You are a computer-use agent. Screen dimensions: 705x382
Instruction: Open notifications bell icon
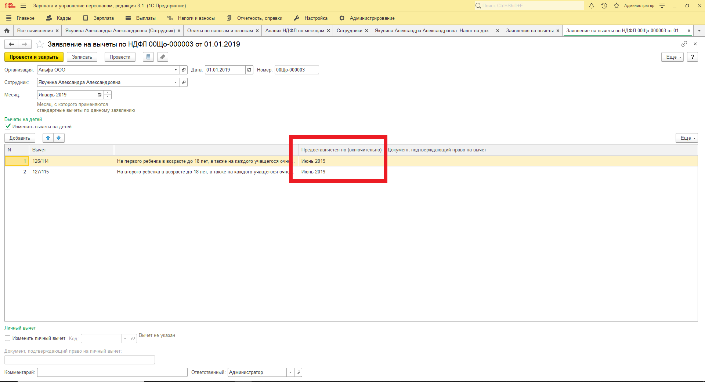click(591, 6)
